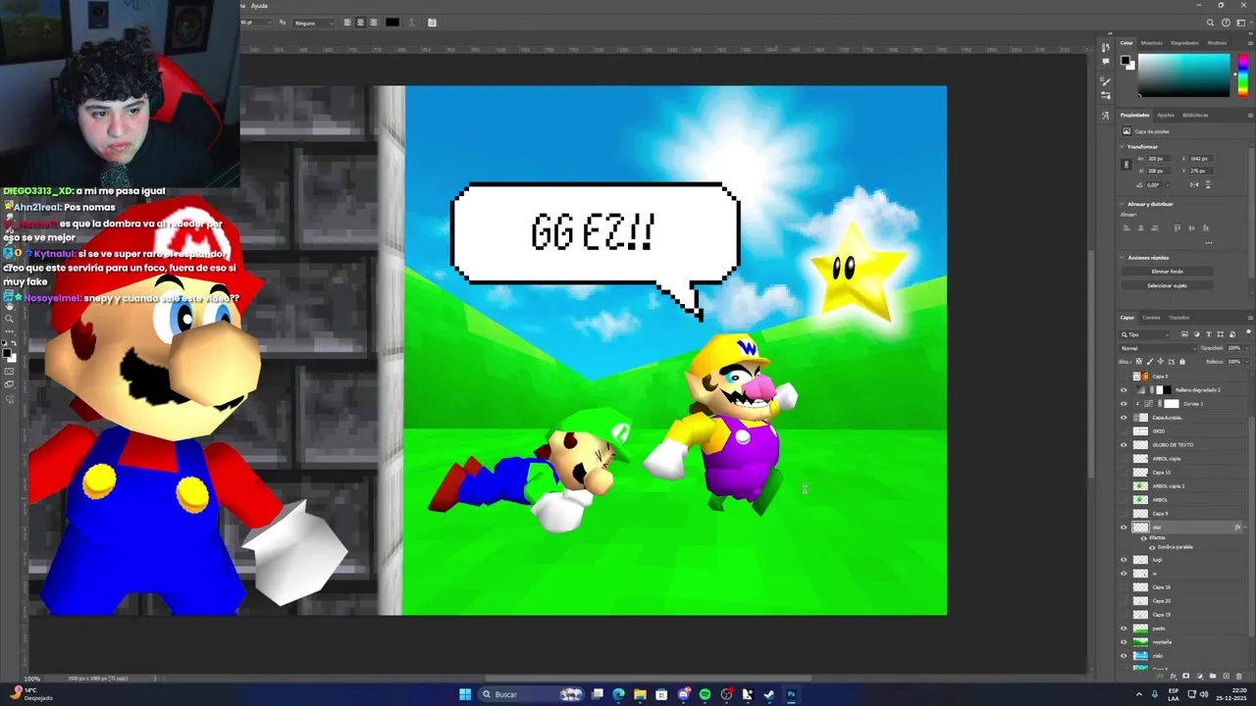Hide the GLOBO DE TEXTO layer
The width and height of the screenshot is (1256, 706).
(1124, 445)
